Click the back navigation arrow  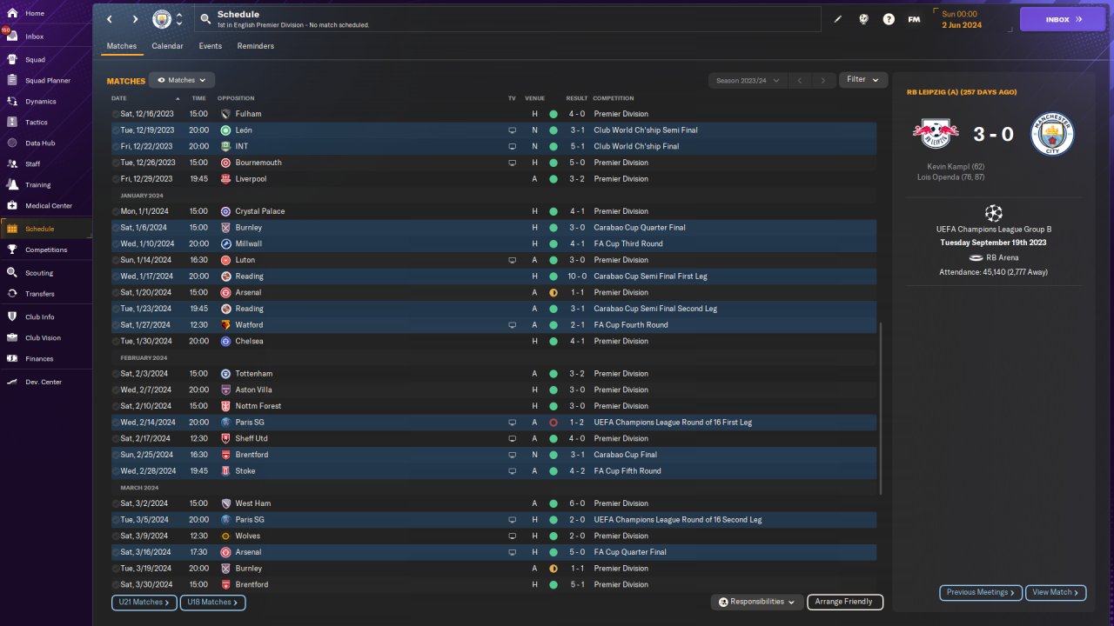click(x=110, y=19)
